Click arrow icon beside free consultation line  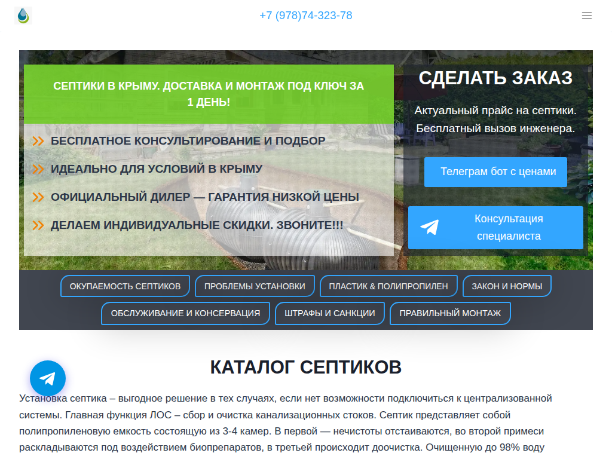point(38,141)
